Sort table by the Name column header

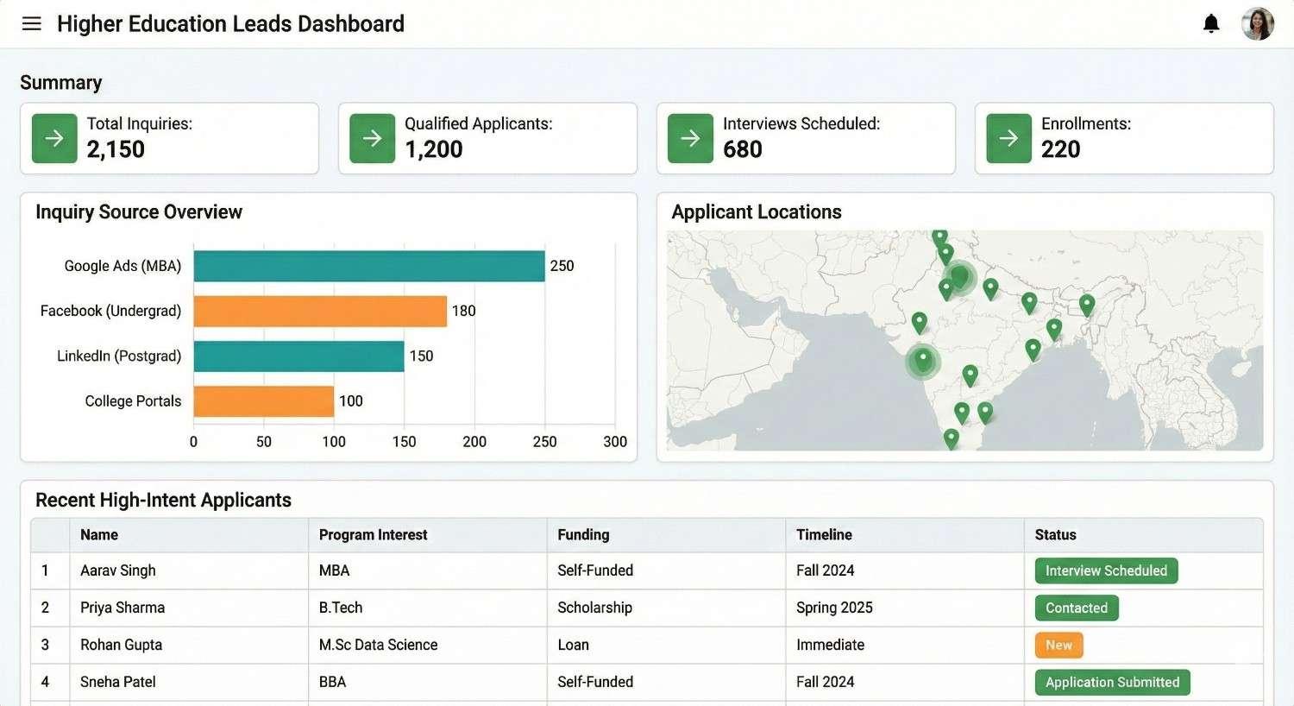[98, 534]
